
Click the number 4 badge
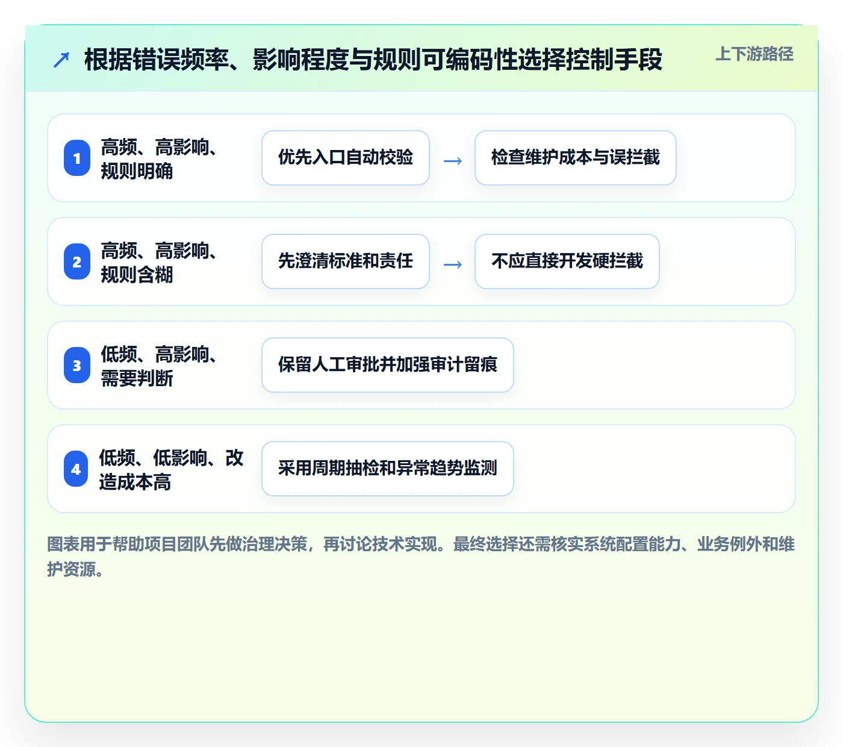76,469
